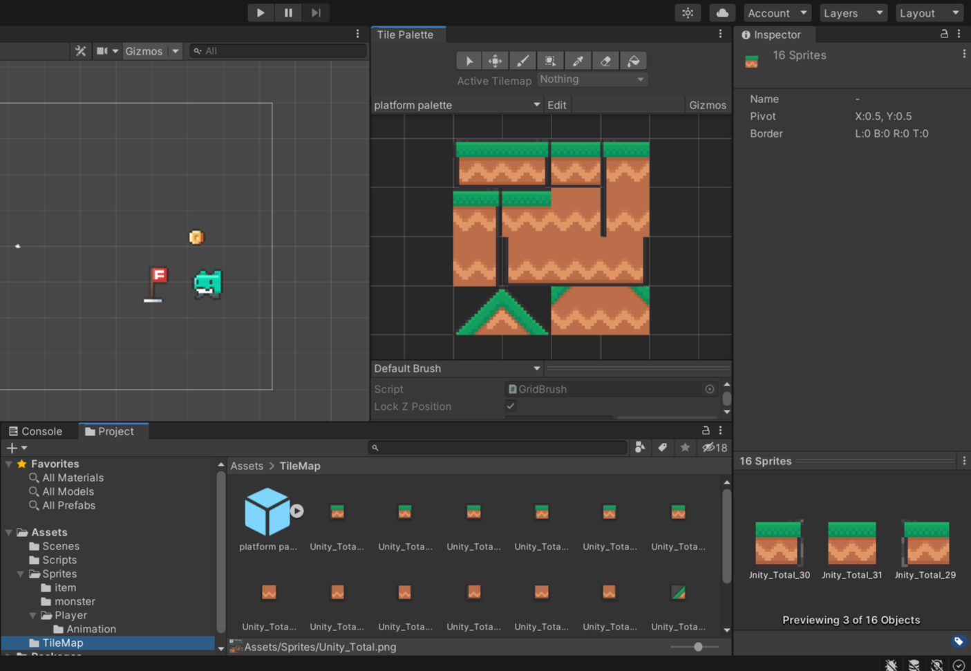Click the Step button in the top toolbar
This screenshot has height=671, width=971.
point(316,12)
